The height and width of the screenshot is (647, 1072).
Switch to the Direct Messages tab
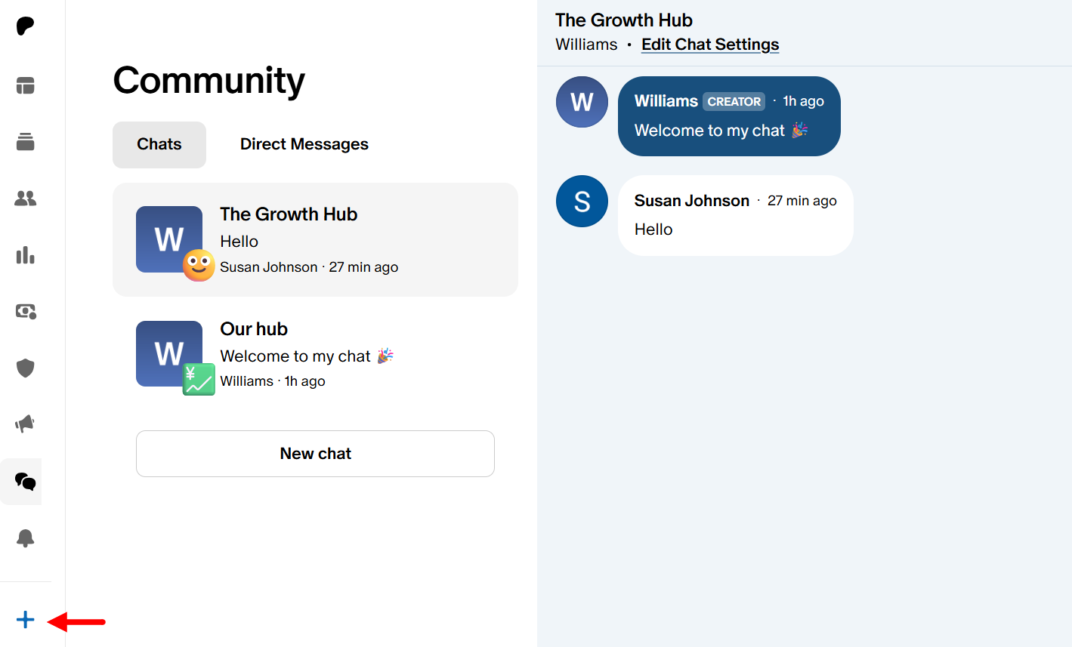point(304,144)
